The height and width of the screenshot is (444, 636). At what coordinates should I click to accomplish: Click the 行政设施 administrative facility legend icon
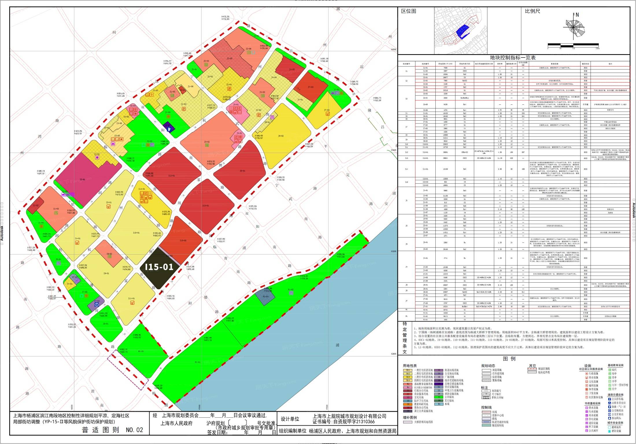click(x=587, y=373)
